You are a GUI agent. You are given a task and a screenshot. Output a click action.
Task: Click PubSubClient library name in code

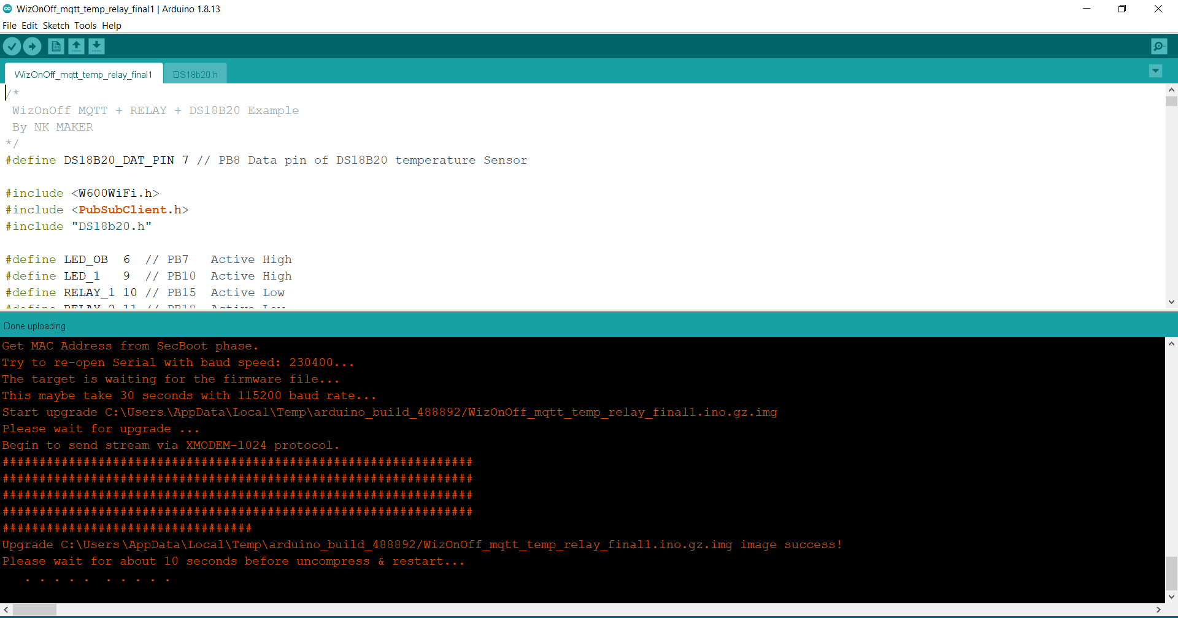pyautogui.click(x=123, y=210)
